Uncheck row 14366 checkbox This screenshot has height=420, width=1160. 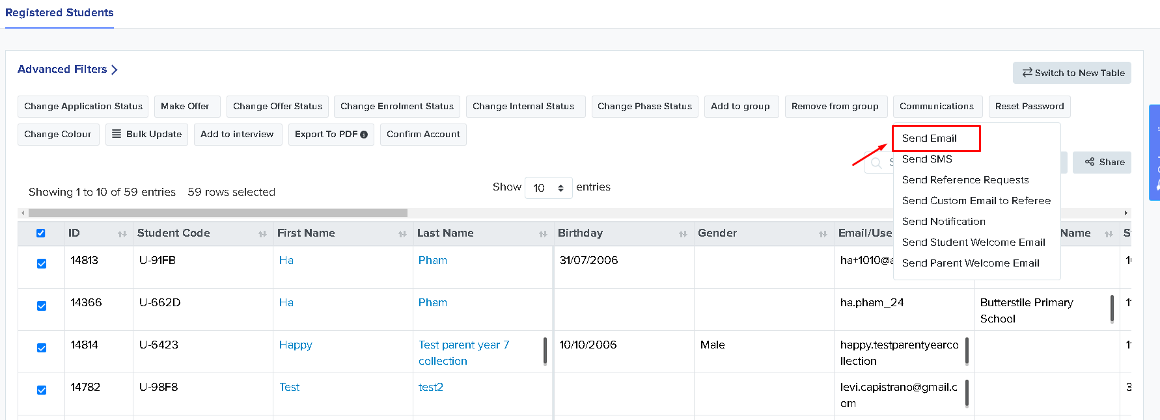[x=42, y=306]
